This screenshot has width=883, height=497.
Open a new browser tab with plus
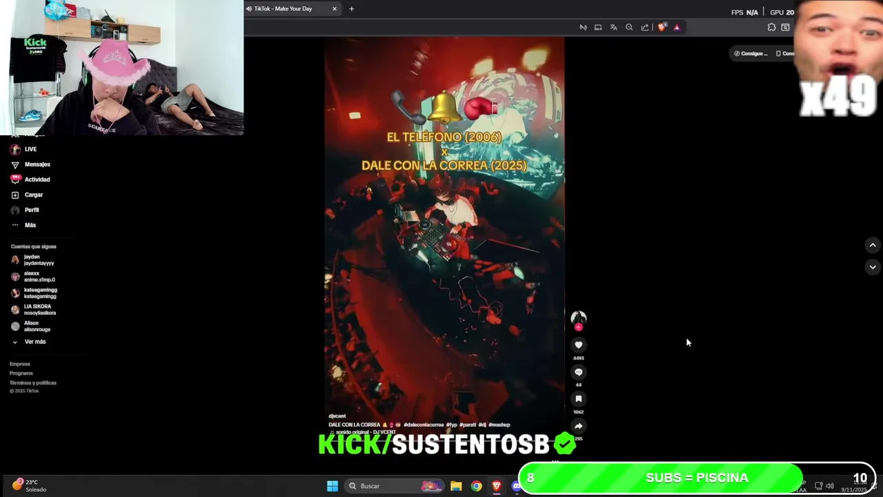click(351, 9)
